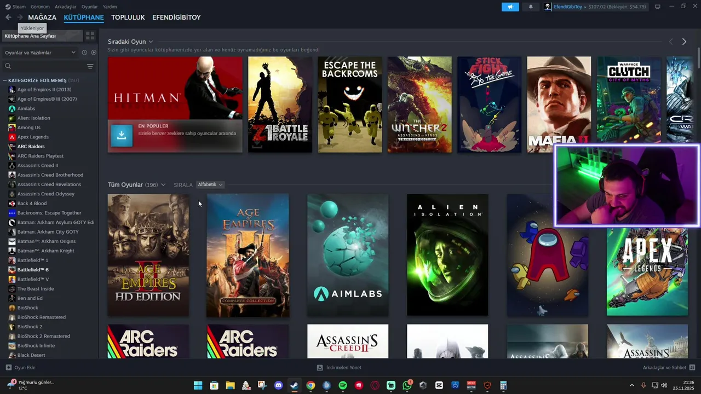Open the Alien Isolation game cover
This screenshot has width=701, height=394.
pos(447,255)
